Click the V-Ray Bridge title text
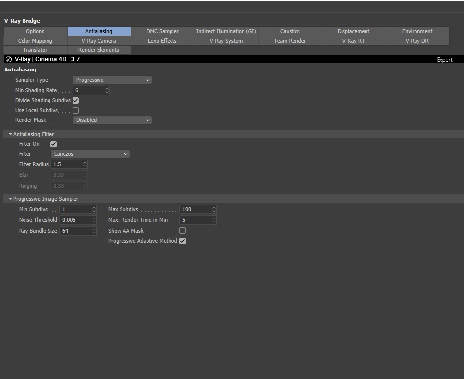464x379 pixels. [x=22, y=21]
